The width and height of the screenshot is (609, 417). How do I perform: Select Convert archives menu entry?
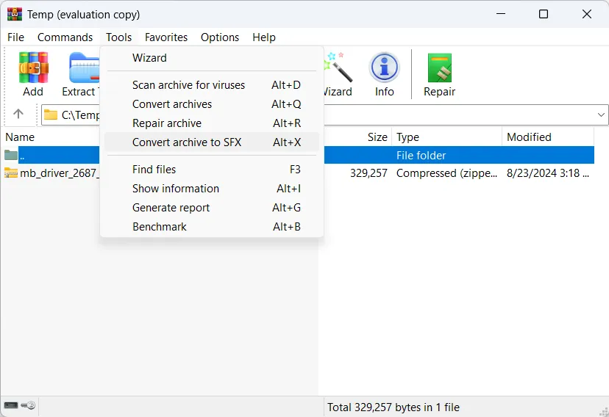pyautogui.click(x=212, y=104)
